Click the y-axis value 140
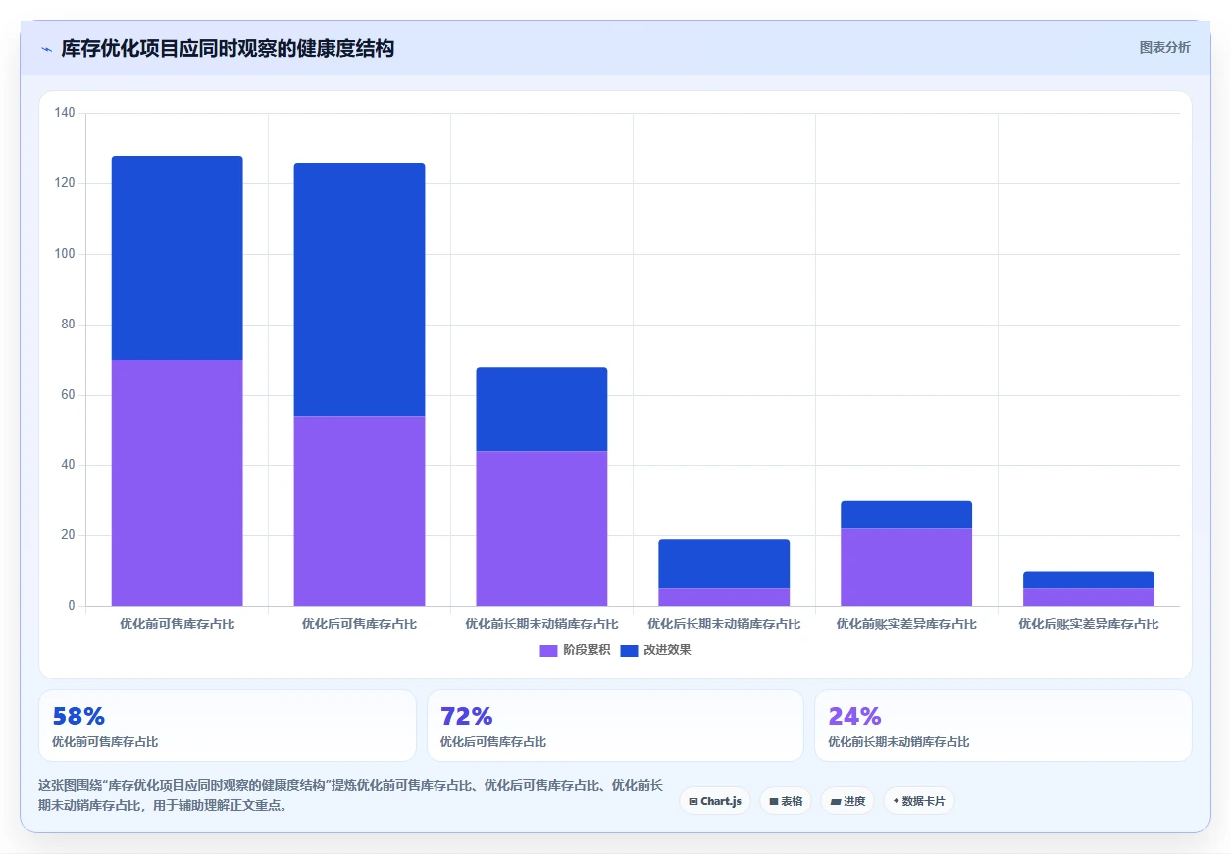 point(65,113)
